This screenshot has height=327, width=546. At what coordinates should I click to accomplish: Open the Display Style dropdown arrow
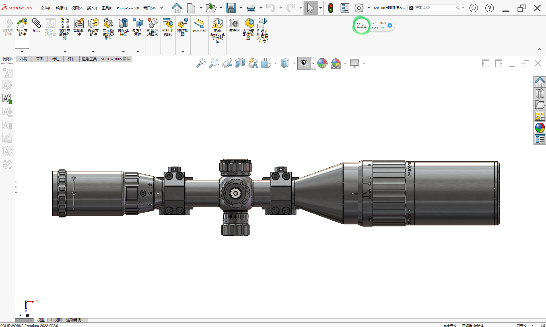click(294, 63)
